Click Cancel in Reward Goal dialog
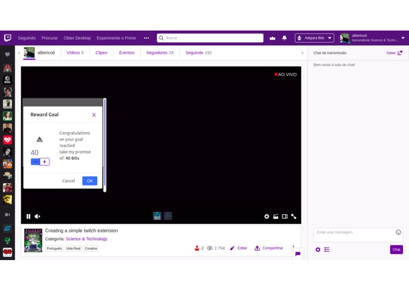This screenshot has height=290, width=409. [68, 181]
